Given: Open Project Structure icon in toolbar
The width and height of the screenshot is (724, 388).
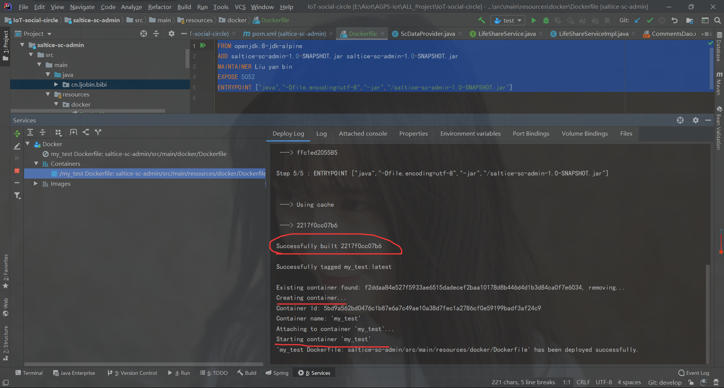Looking at the screenshot, I should click(x=690, y=20).
